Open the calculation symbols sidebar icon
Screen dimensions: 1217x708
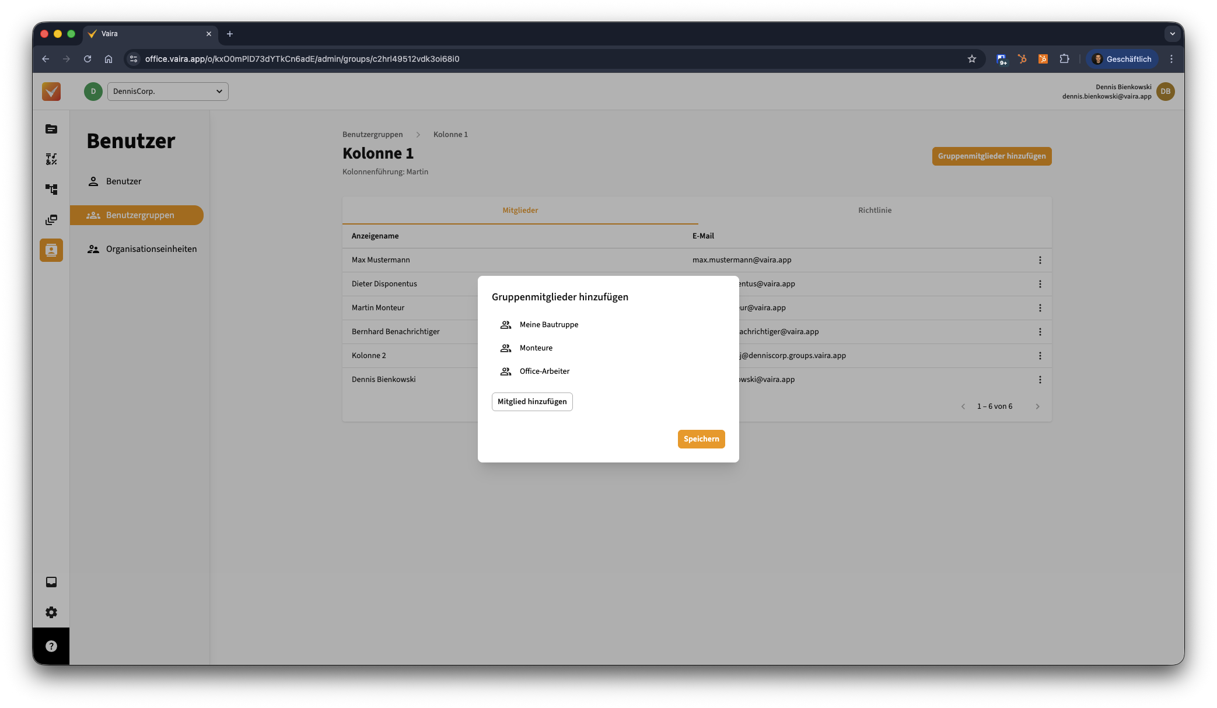click(x=51, y=159)
